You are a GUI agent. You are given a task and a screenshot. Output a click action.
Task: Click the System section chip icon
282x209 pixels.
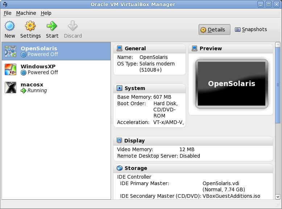coord(119,88)
